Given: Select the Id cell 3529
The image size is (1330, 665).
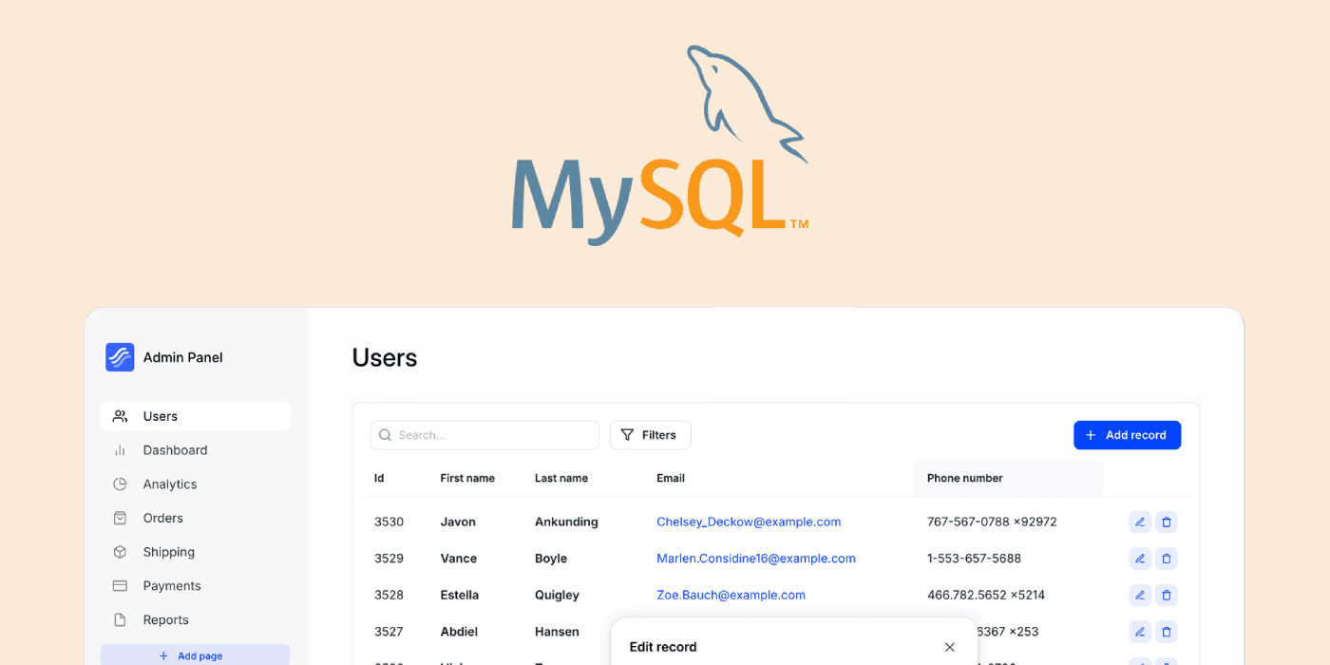Looking at the screenshot, I should pos(389,559).
